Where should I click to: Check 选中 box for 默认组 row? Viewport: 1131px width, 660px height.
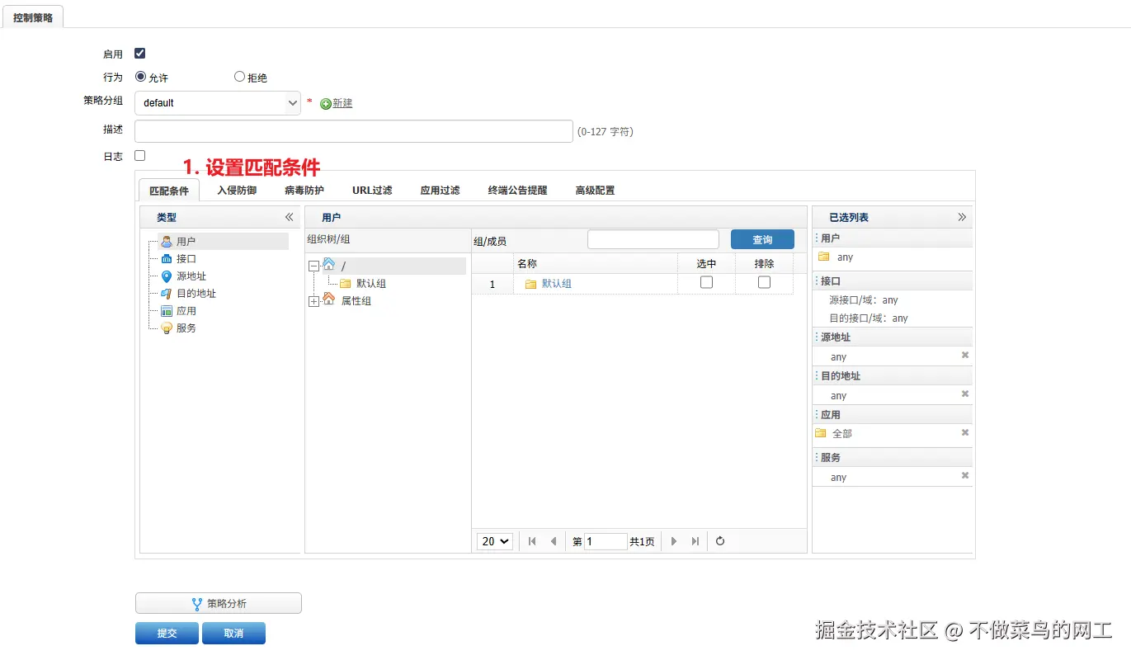tap(706, 282)
